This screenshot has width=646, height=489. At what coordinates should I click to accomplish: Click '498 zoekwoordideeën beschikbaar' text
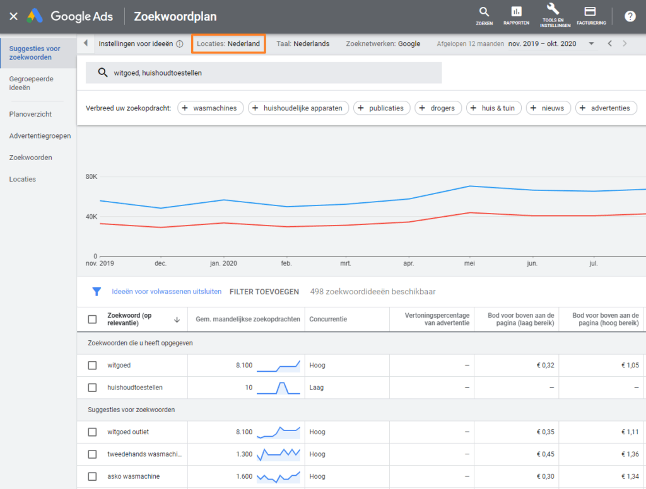(x=373, y=292)
